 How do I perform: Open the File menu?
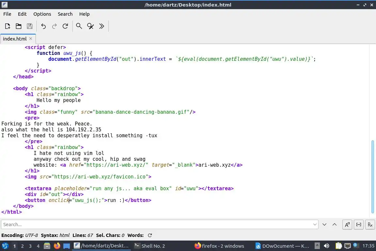point(7,14)
